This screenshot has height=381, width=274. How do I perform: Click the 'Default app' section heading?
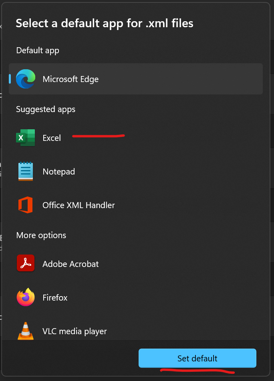tap(38, 50)
